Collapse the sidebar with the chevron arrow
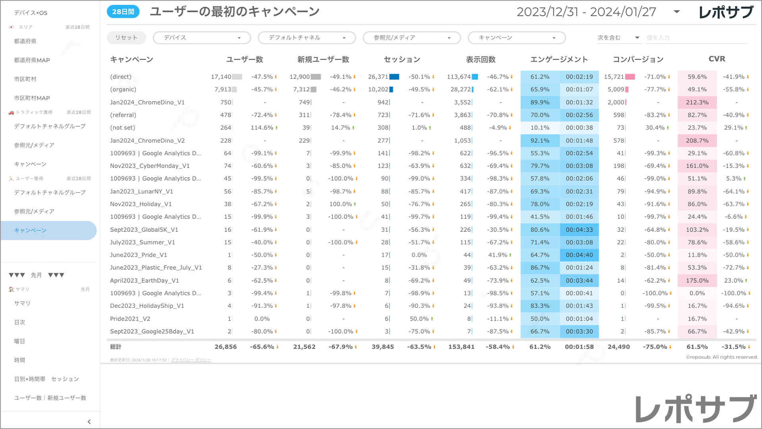The height and width of the screenshot is (429, 762). (x=89, y=421)
